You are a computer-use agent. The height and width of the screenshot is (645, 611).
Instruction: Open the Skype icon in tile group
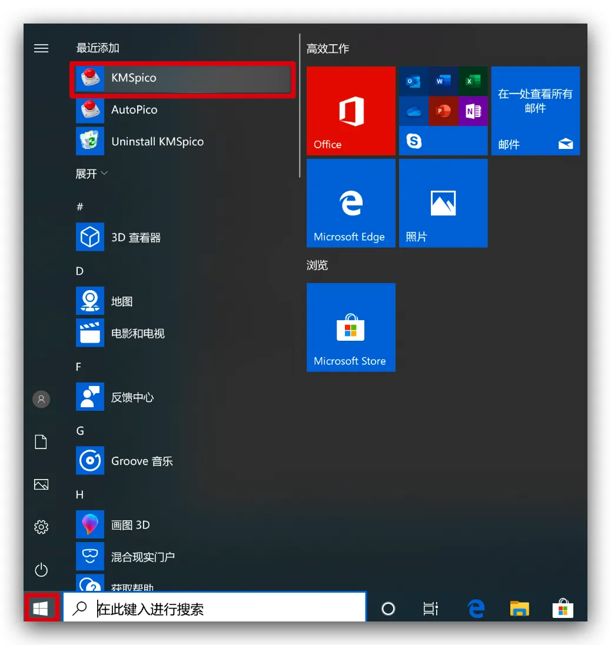tap(413, 141)
